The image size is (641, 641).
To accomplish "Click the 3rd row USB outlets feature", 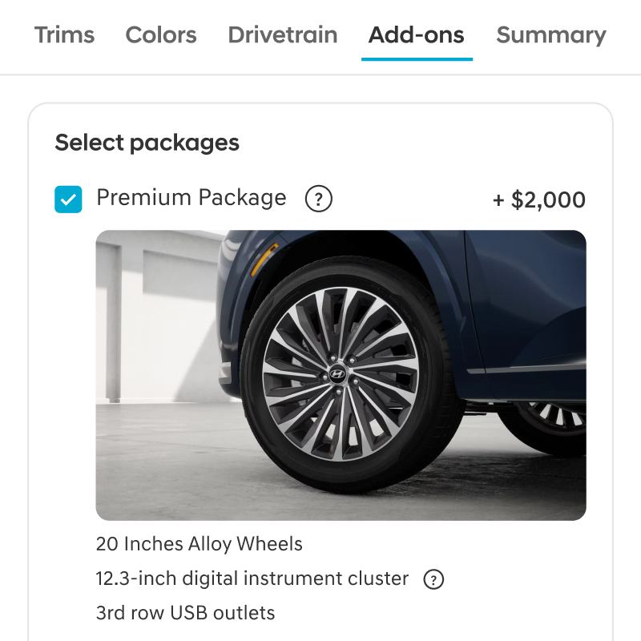I will (185, 613).
